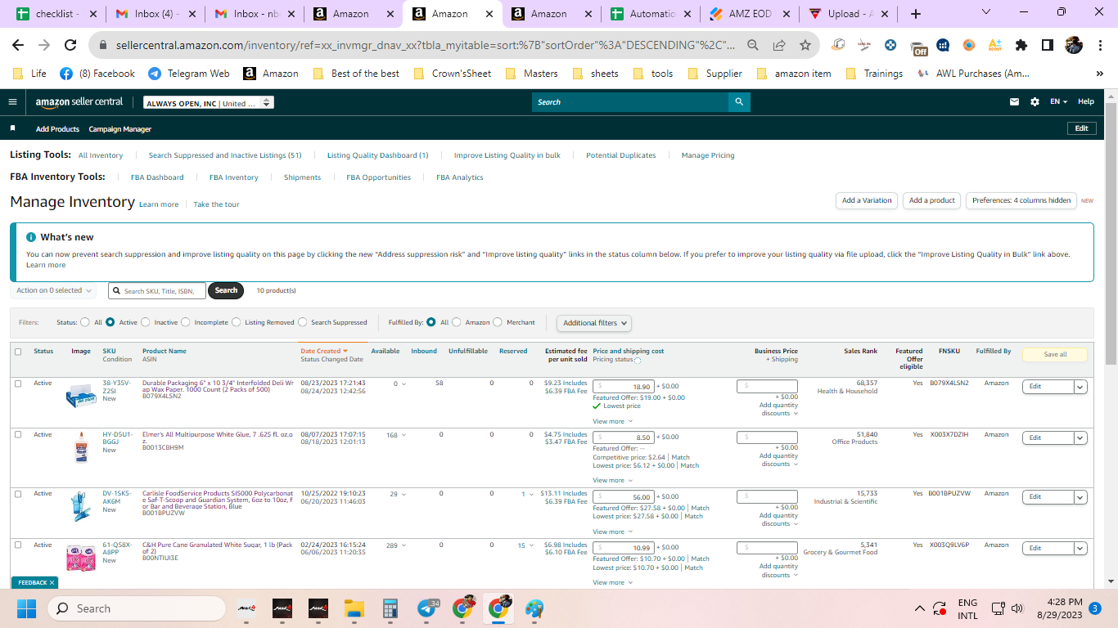This screenshot has height=628, width=1118.
Task: Click the 'Add a product' button
Action: pos(931,200)
